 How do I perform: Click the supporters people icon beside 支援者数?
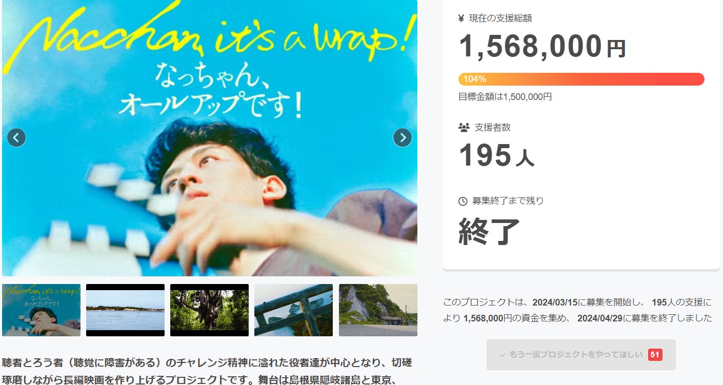(464, 128)
